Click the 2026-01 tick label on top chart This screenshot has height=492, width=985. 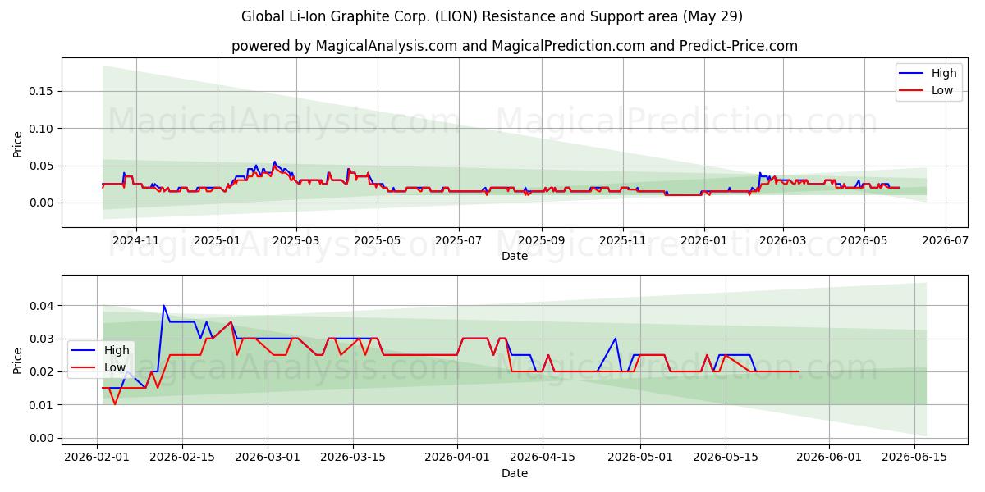(703, 241)
